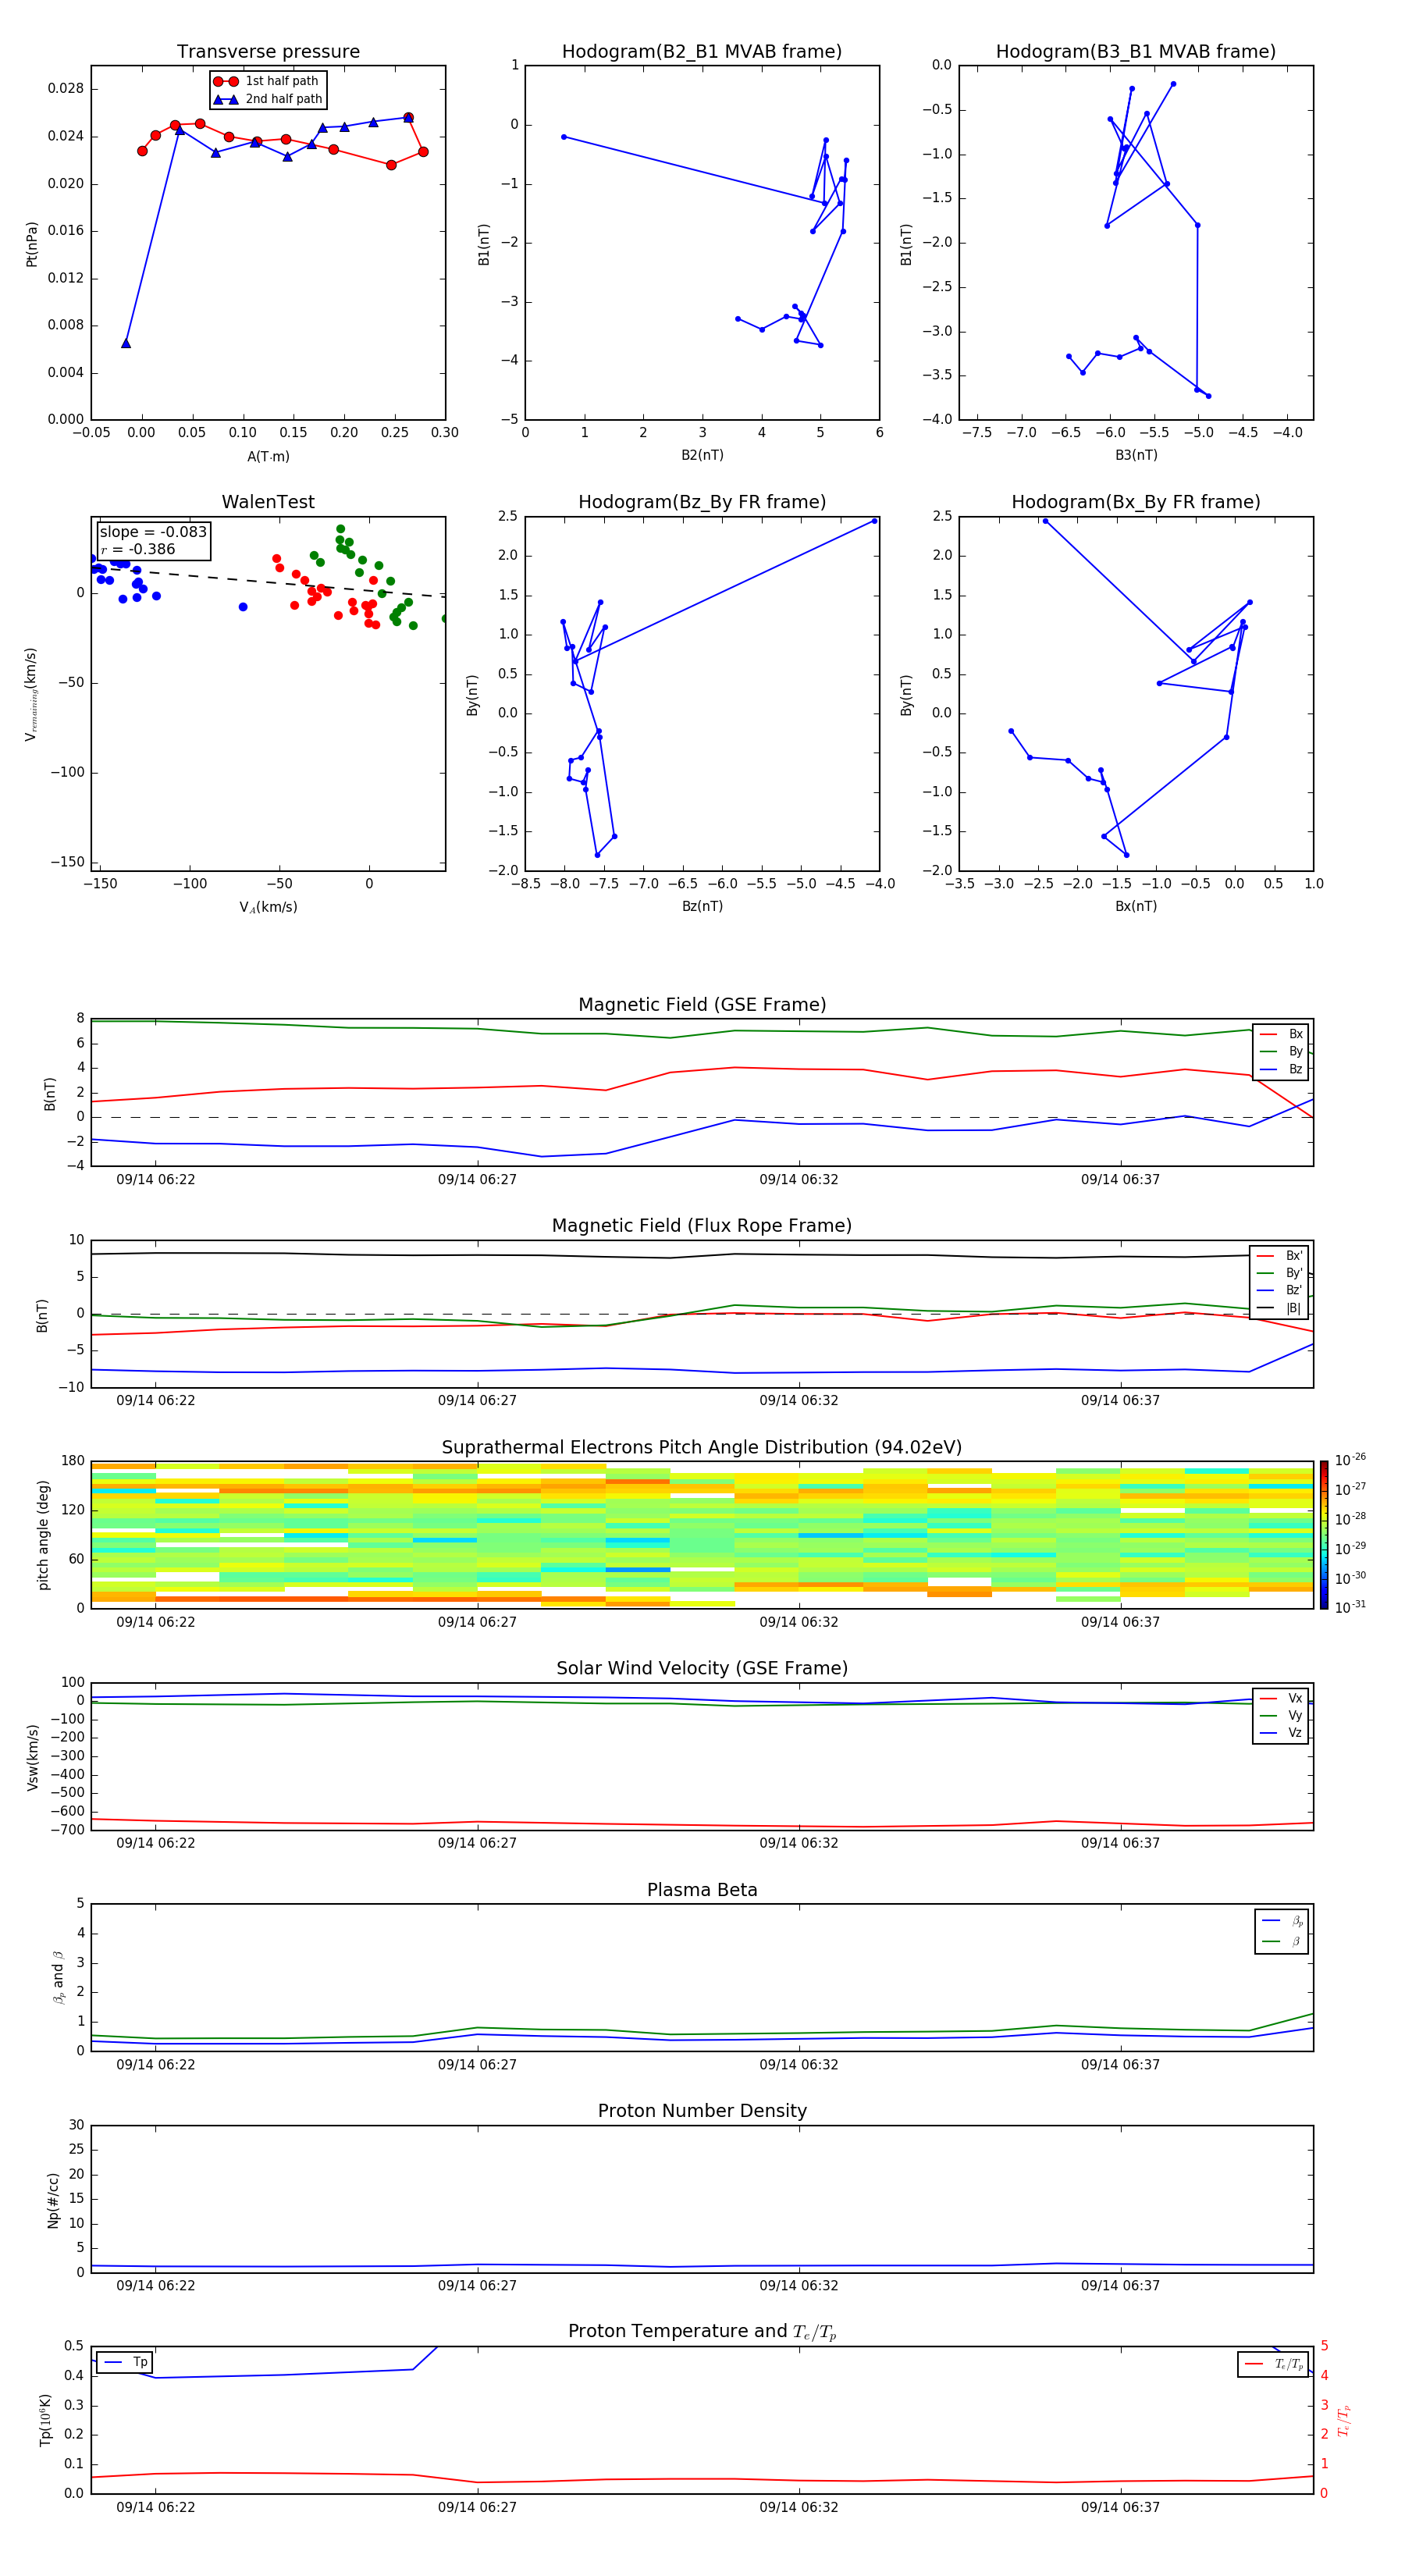The image size is (1405, 2576).
Task: Select the "Hodogram(B2_B1 MVAB frame)" title
Action: pos(702,52)
